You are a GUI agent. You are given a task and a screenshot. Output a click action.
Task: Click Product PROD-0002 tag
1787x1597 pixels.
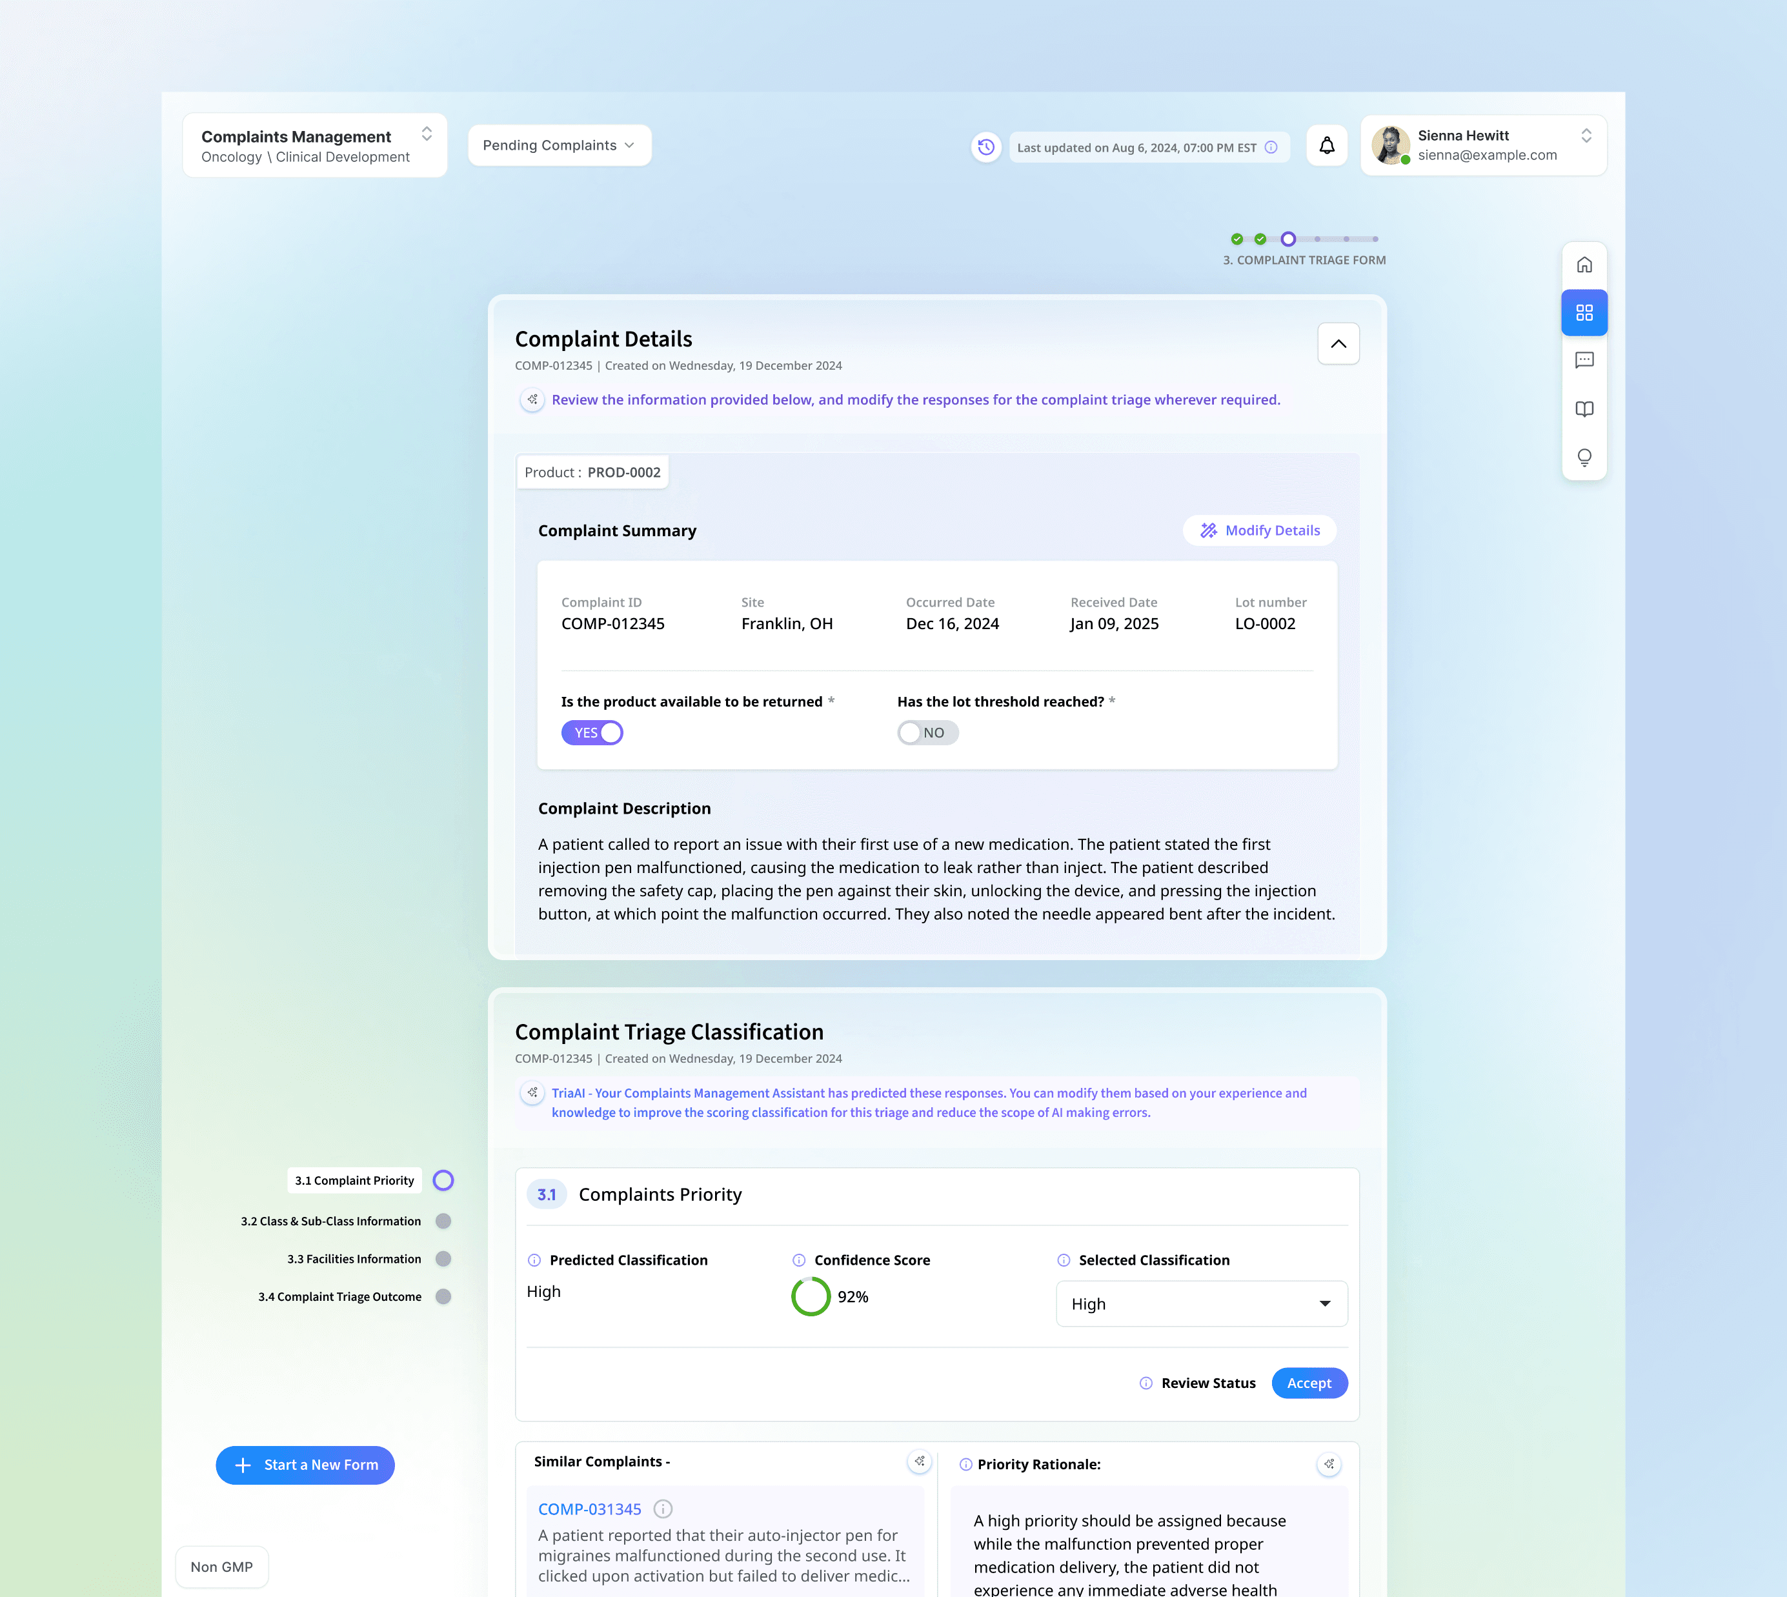(592, 472)
